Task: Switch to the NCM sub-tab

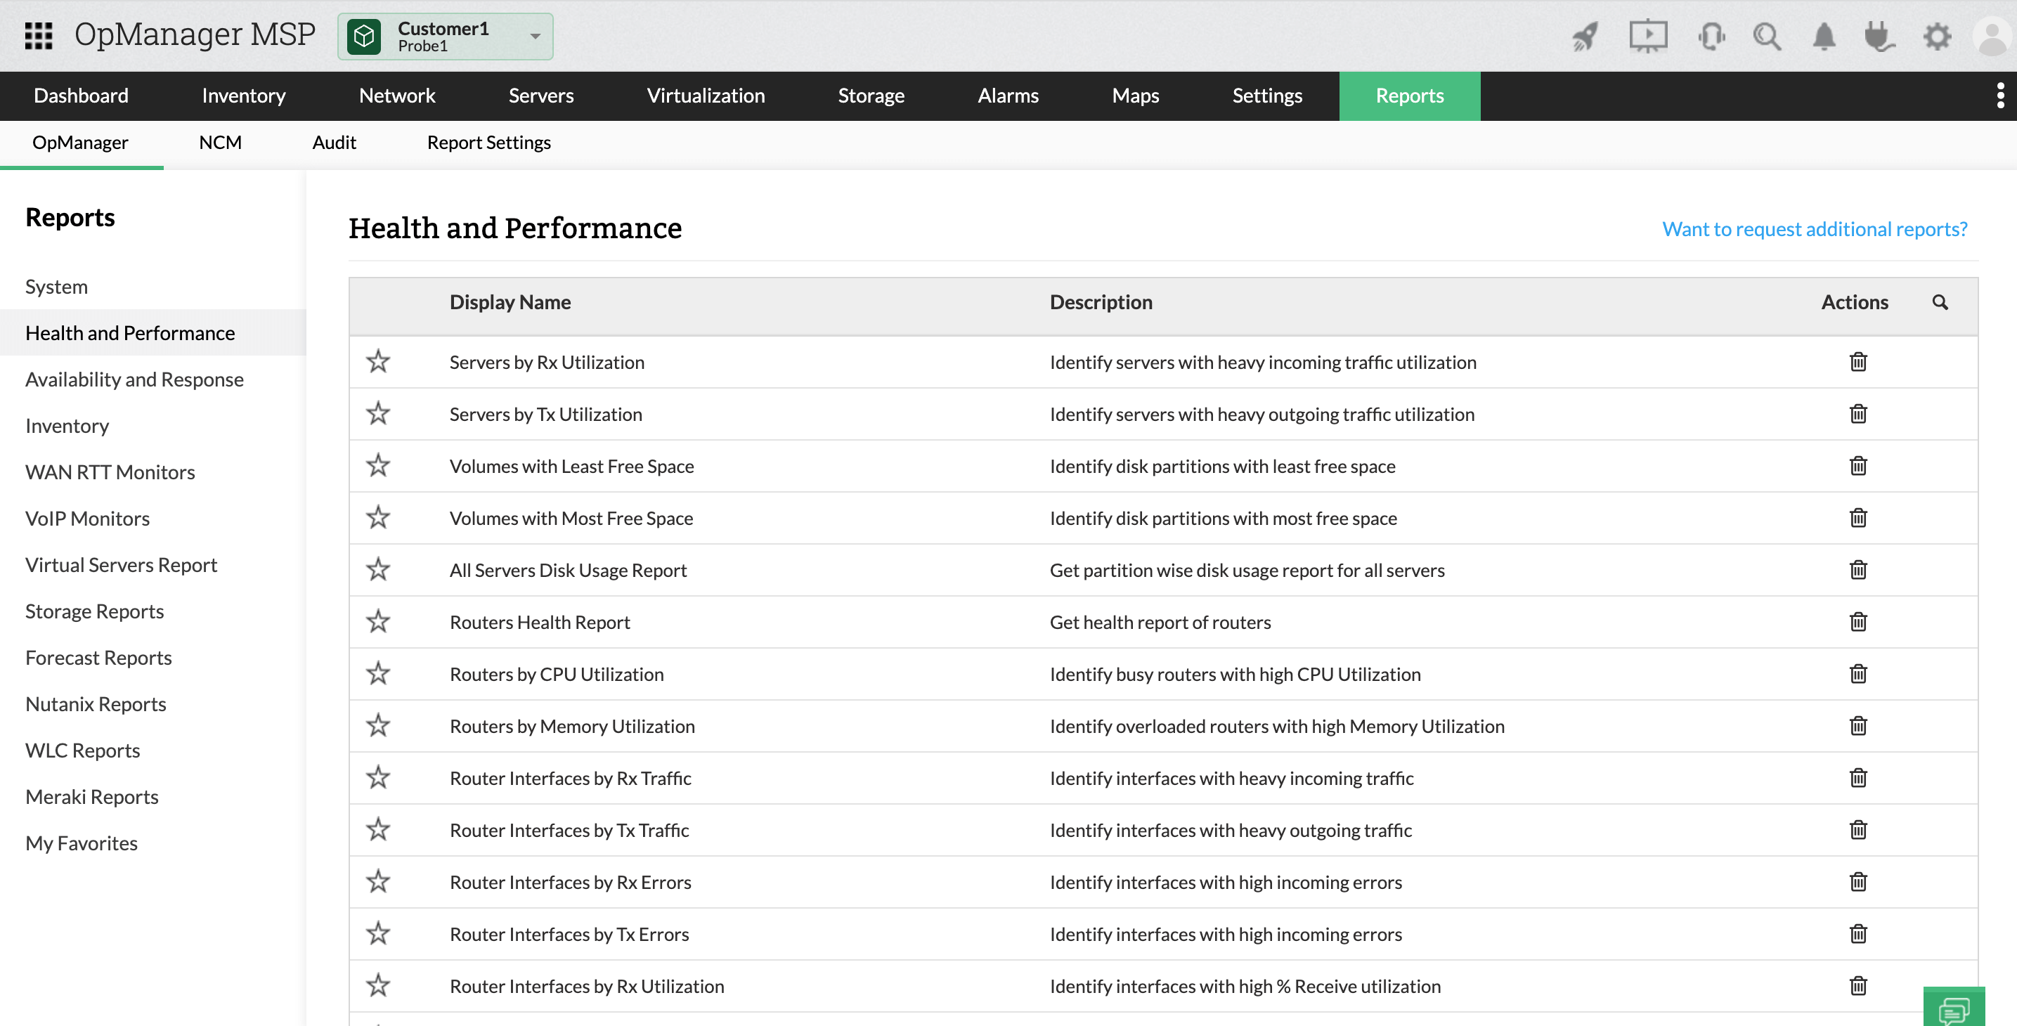Action: click(220, 143)
